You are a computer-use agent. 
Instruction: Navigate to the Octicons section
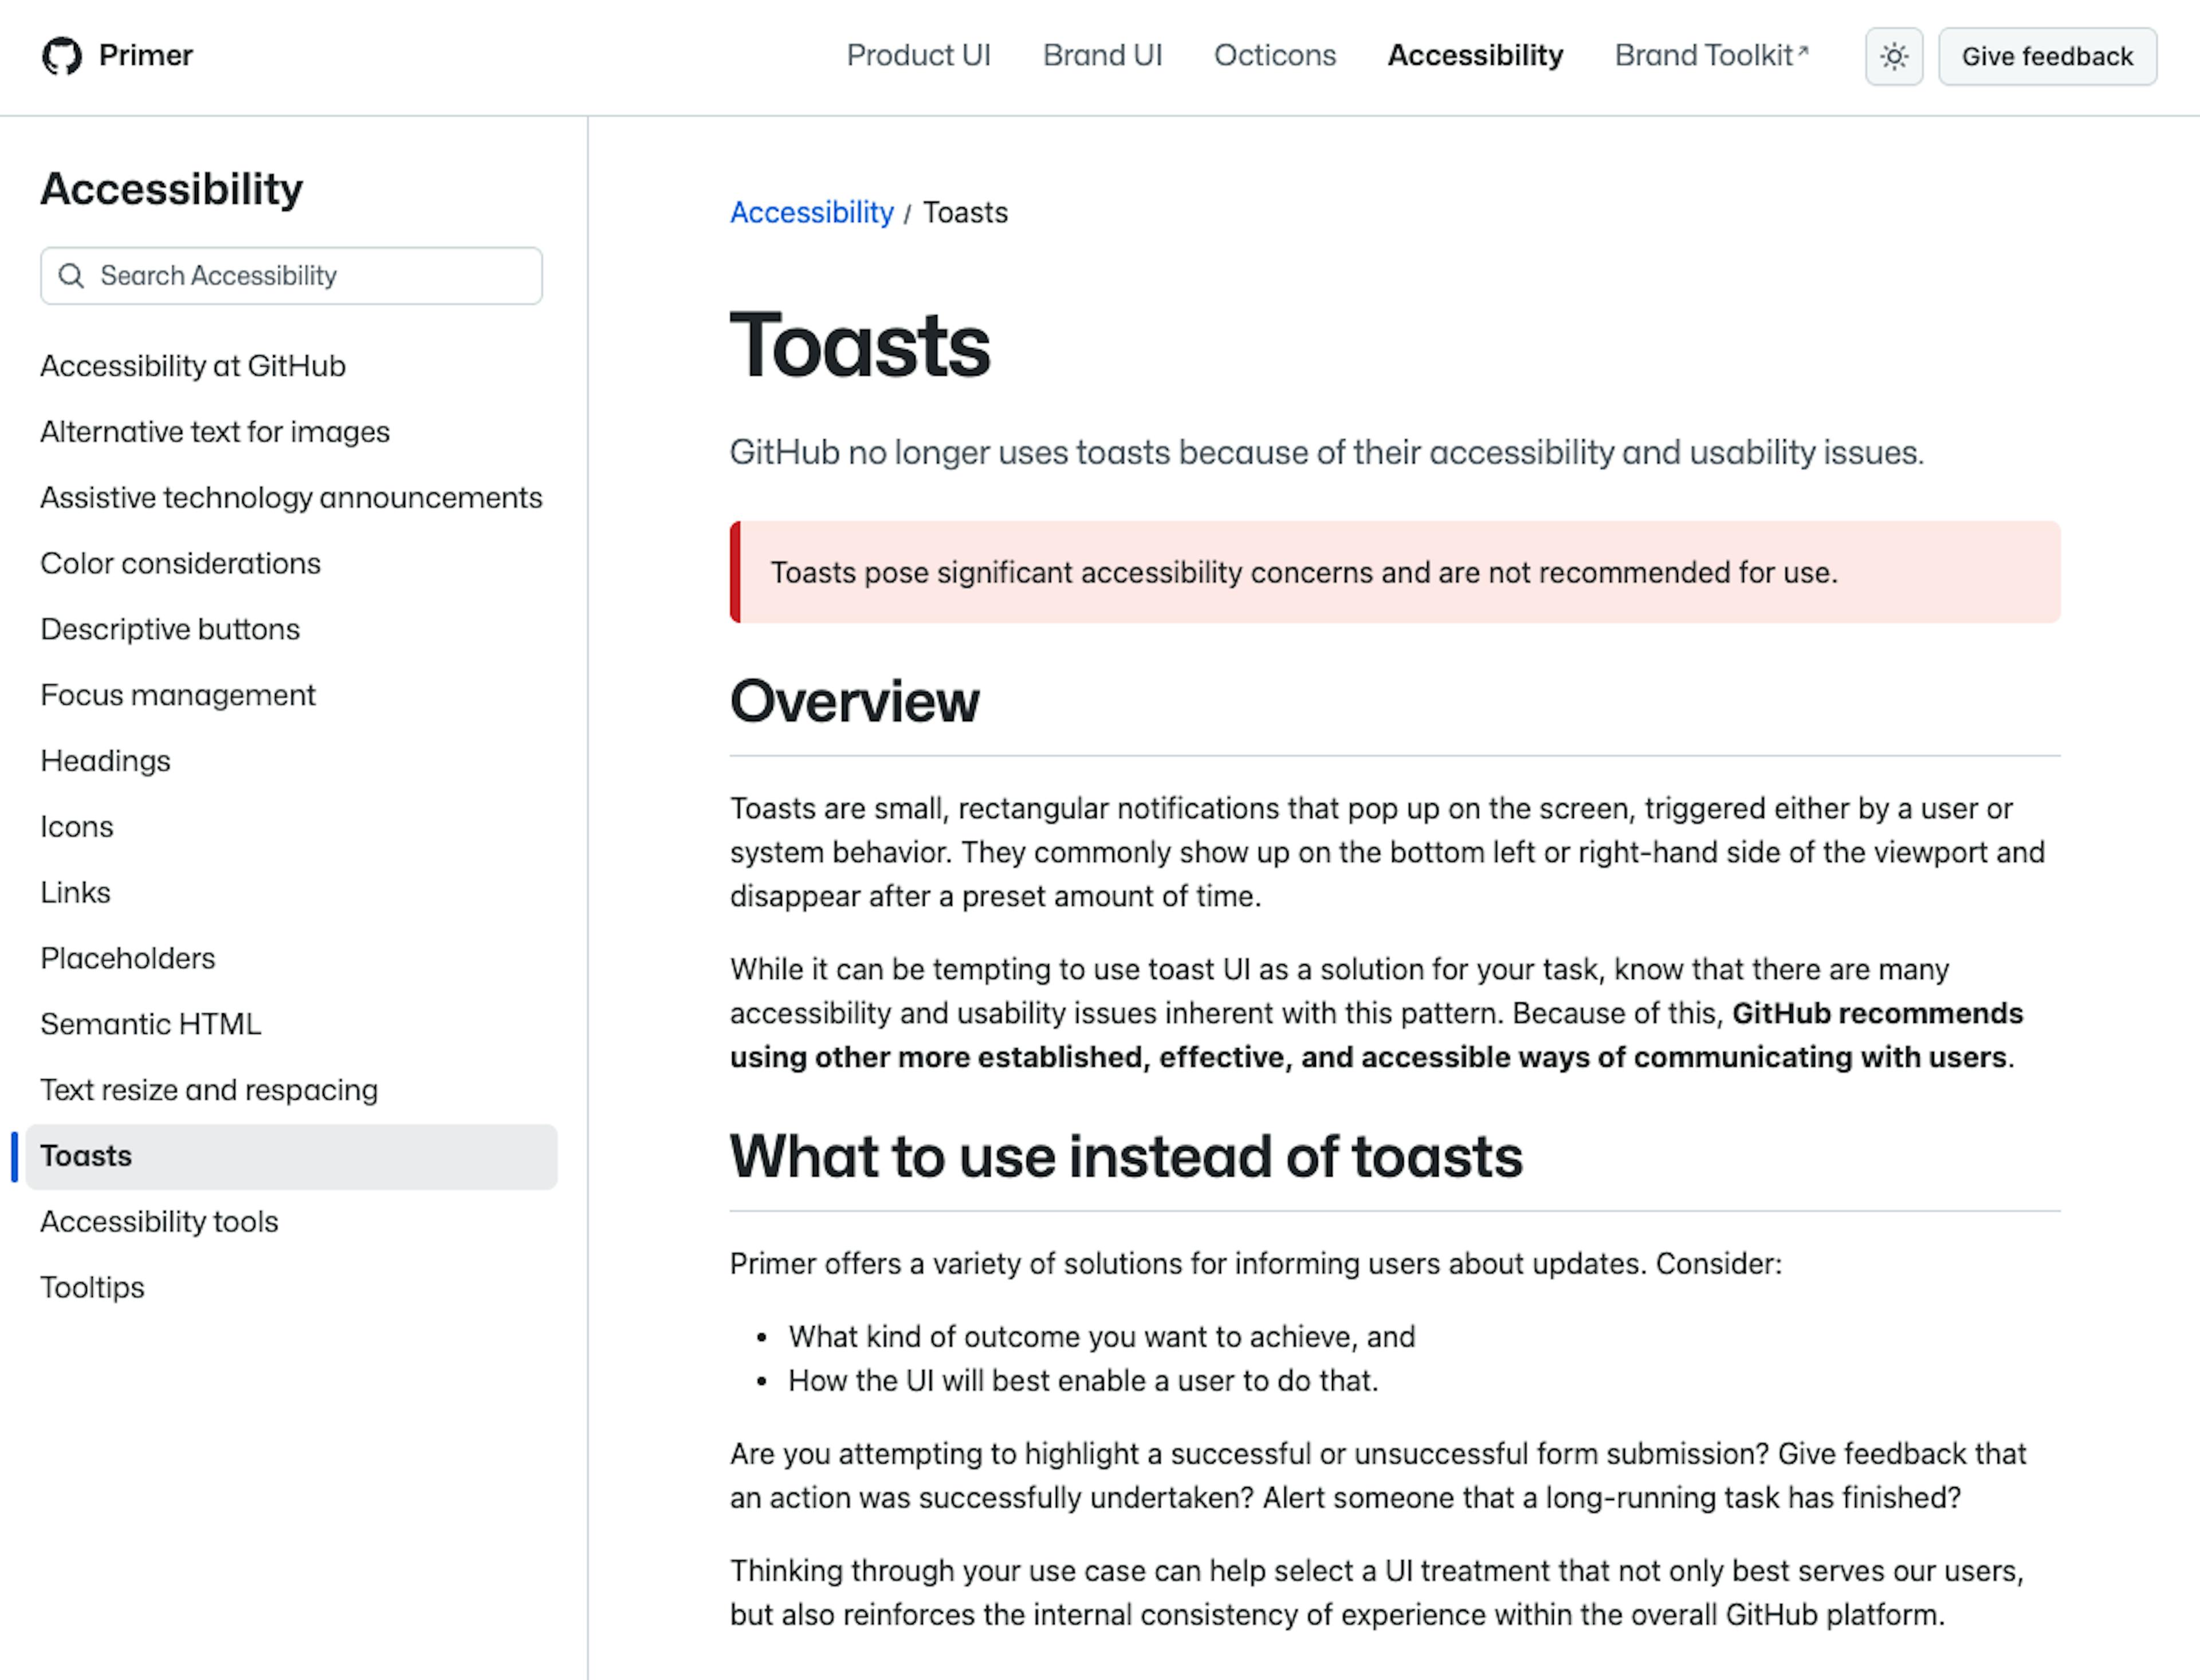click(1274, 56)
